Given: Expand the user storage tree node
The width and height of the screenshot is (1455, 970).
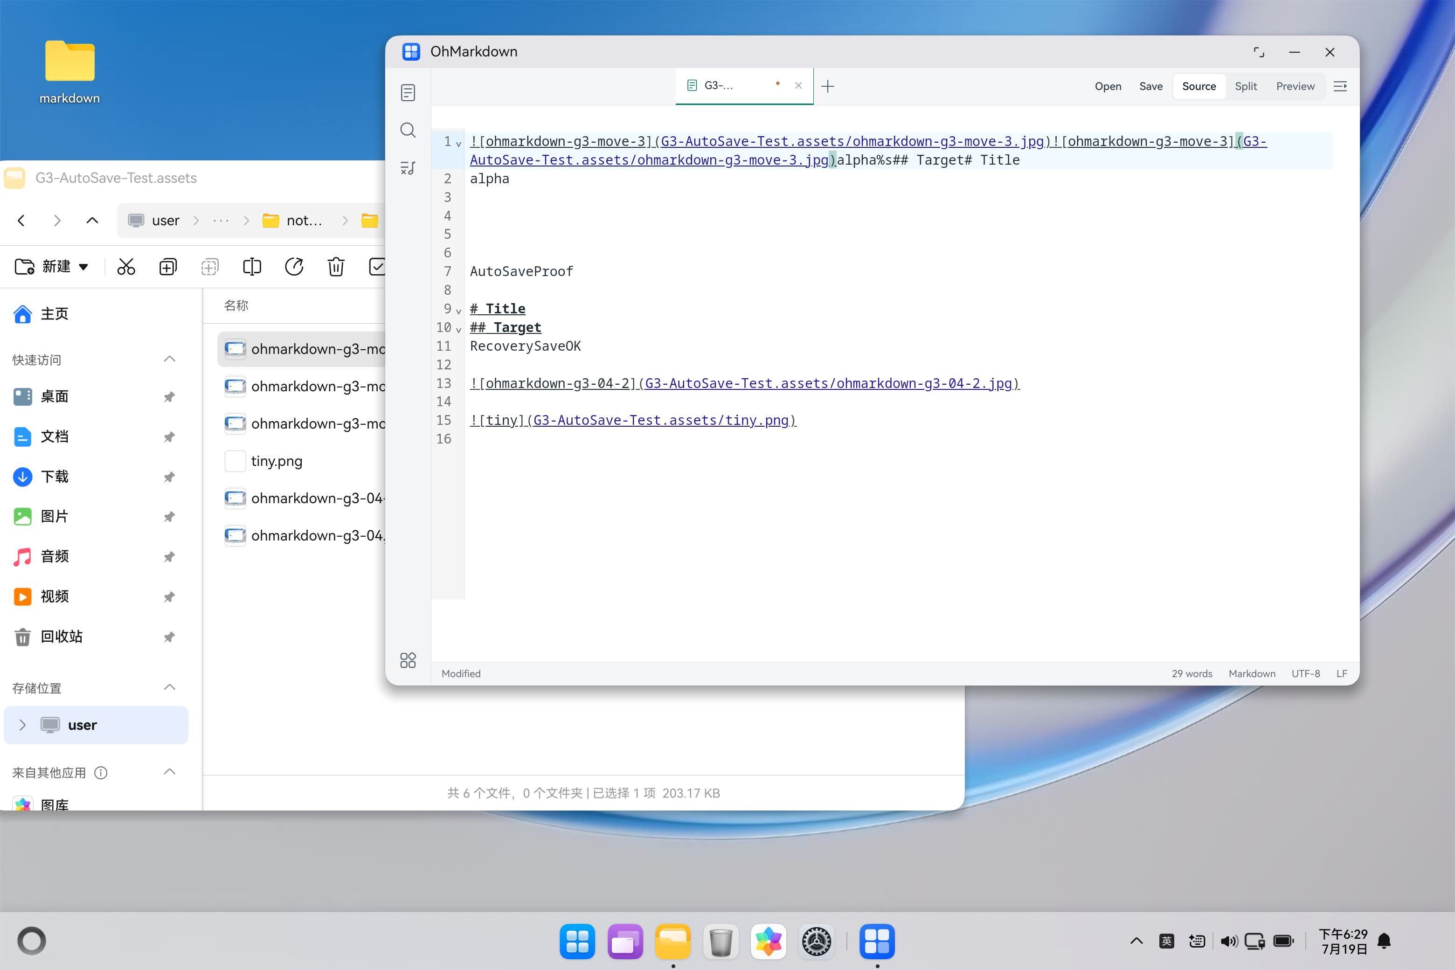Looking at the screenshot, I should click(22, 725).
